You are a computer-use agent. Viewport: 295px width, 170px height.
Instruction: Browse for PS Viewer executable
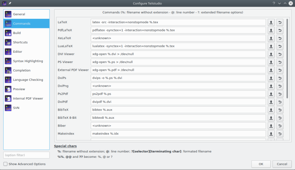point(271,62)
